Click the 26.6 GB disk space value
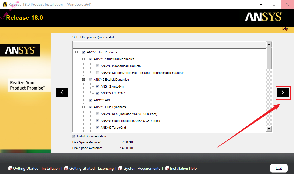 tap(127, 142)
